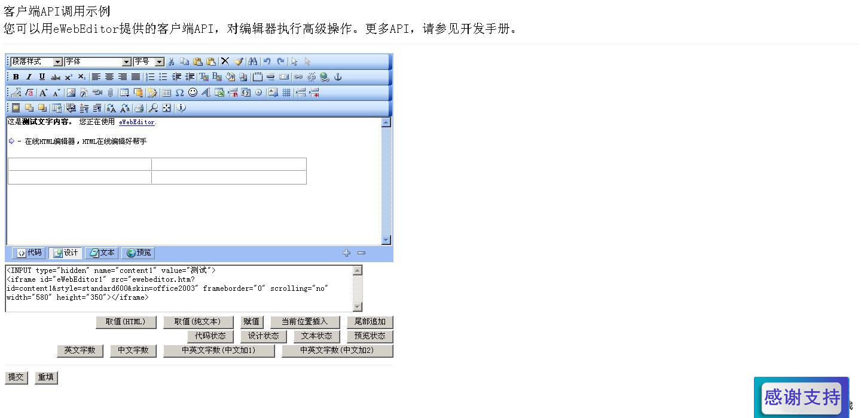Viewport: 861px width, 418px height.
Task: Click the 中英文字数(中文加1) button
Action: (x=219, y=351)
